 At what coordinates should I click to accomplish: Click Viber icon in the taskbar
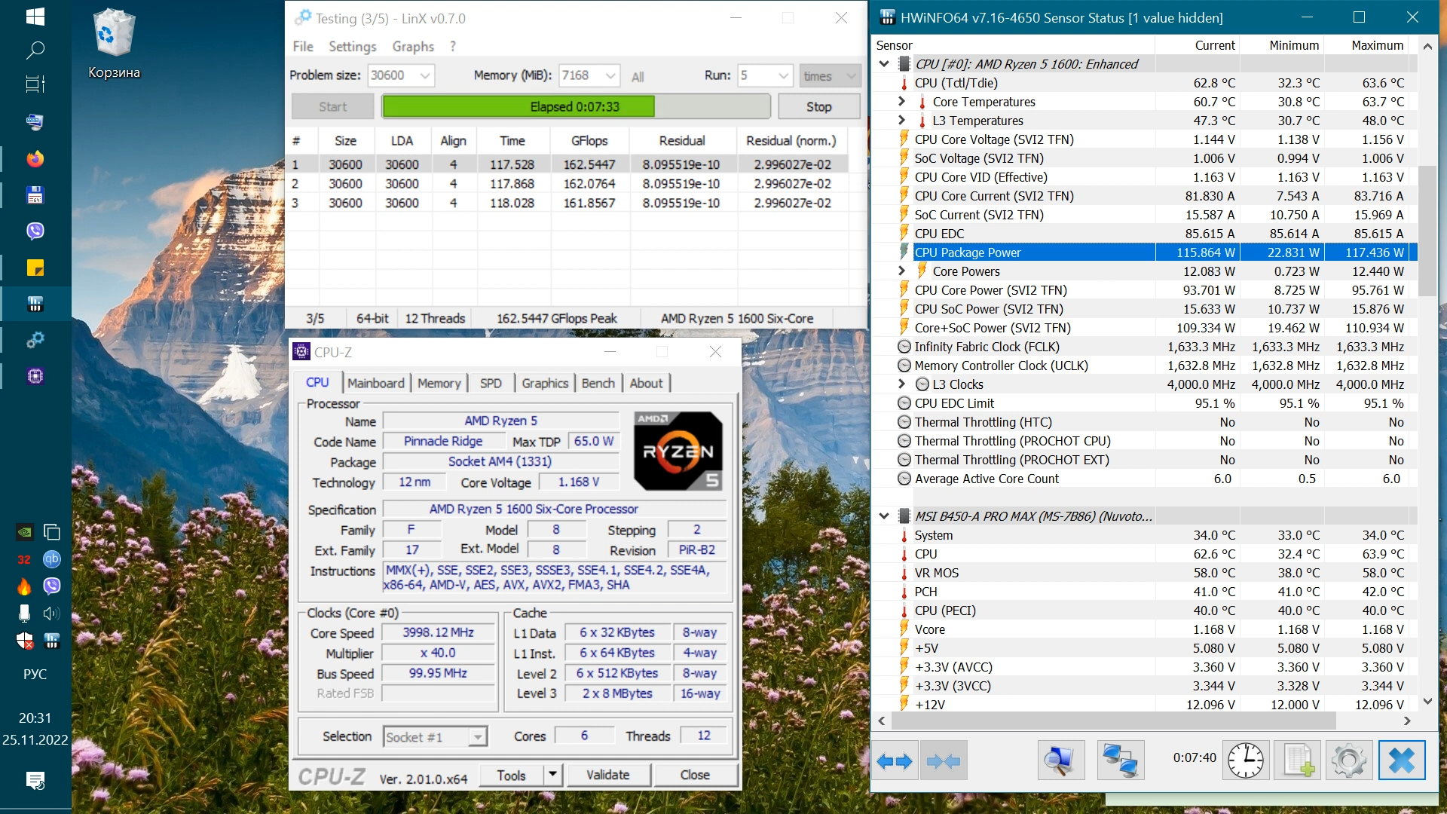35,231
